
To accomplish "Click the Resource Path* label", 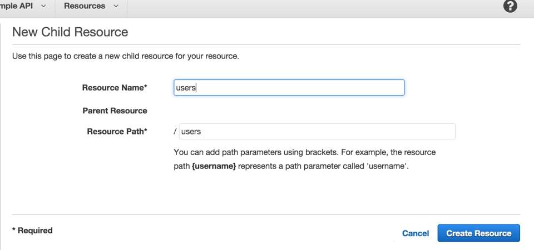I will point(117,131).
